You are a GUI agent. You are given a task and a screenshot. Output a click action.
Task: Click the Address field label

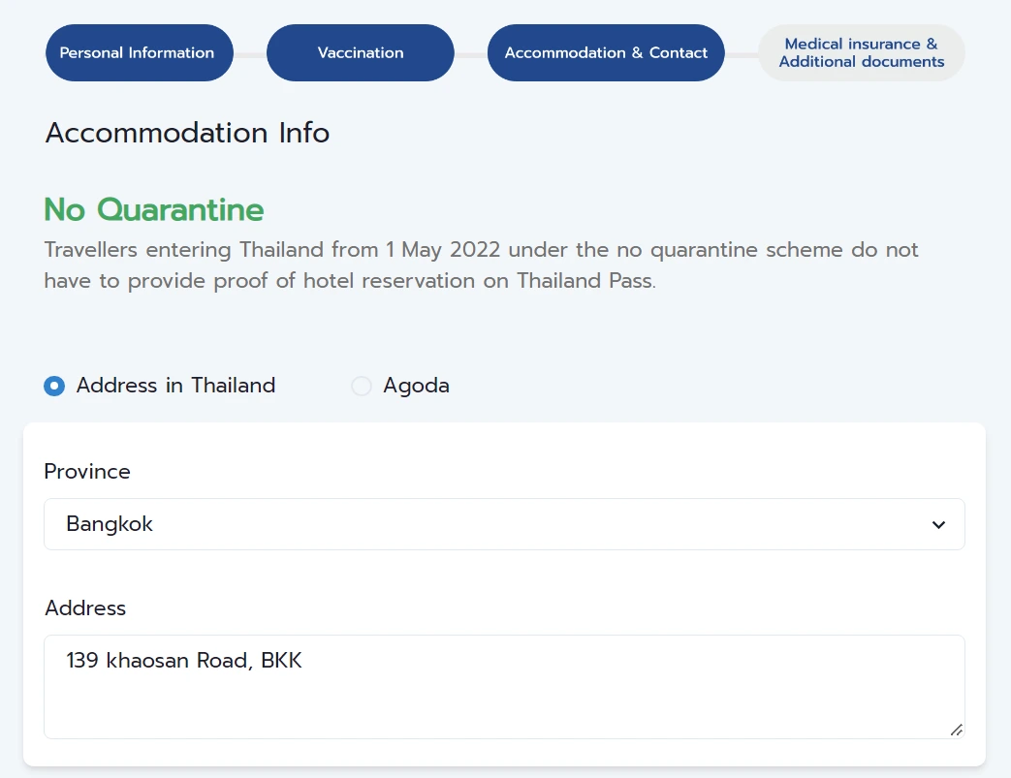(85, 608)
